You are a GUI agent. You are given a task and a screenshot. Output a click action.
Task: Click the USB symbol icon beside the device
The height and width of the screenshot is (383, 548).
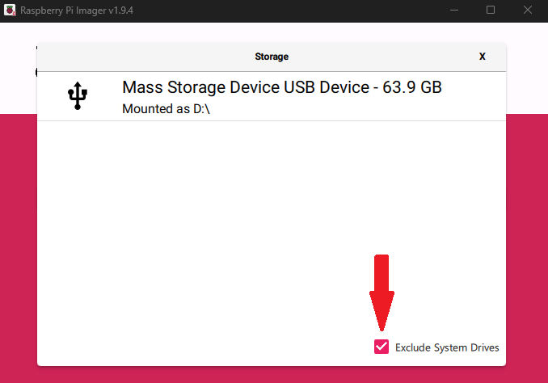[78, 95]
